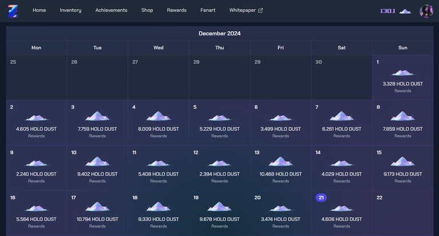439x236 pixels.
Task: Click the holo dust pile on December 1
Action: (x=402, y=72)
